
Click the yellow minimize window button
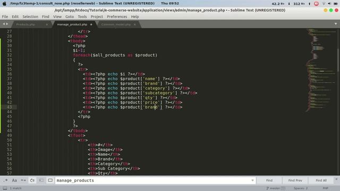[x=325, y=10]
